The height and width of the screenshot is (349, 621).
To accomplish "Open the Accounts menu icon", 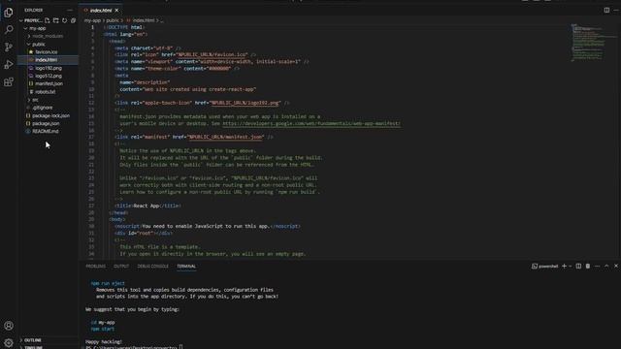I will click(9, 326).
